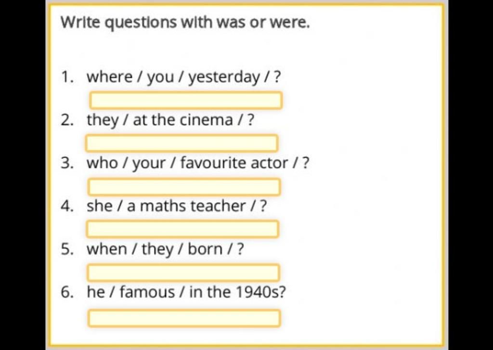This screenshot has height=350, width=493.
Task: Select the input field below 'who / your / favourite actor'
Action: click(184, 187)
